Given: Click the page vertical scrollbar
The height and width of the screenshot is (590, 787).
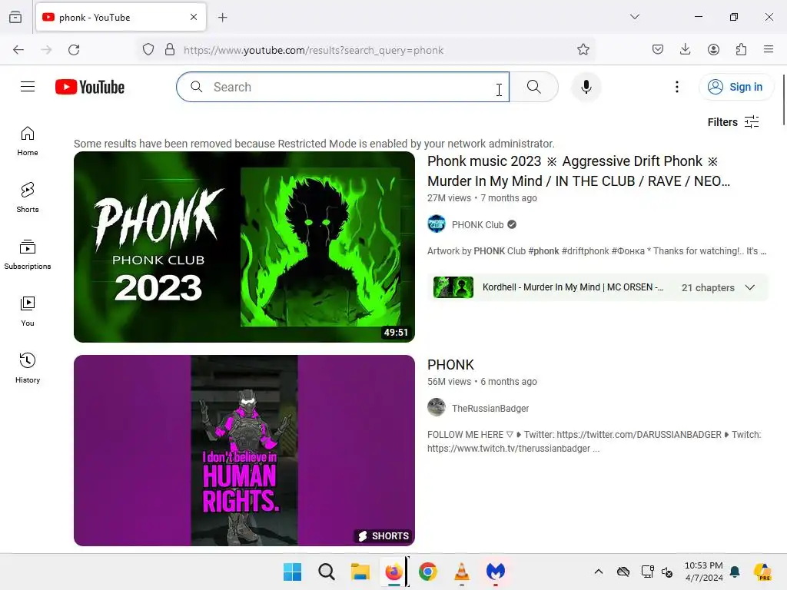Looking at the screenshot, I should tap(783, 101).
